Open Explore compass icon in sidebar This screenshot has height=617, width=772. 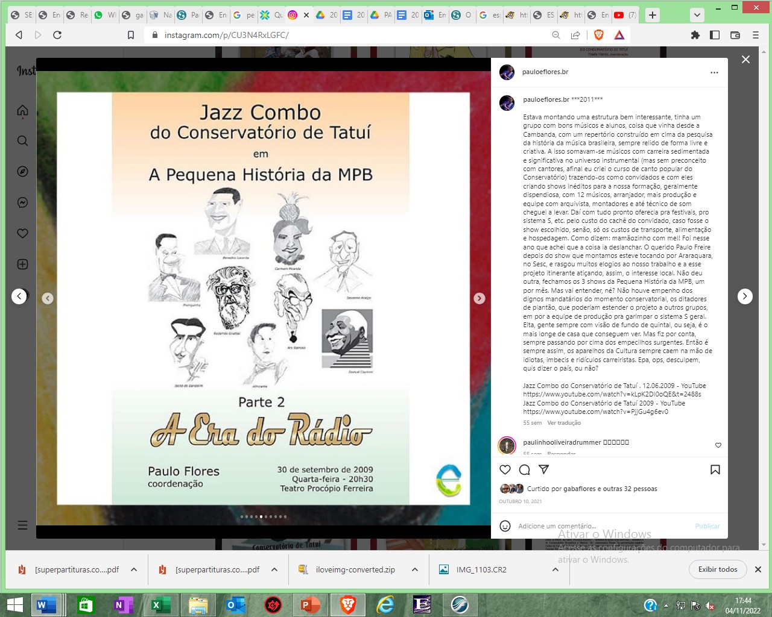(23, 172)
